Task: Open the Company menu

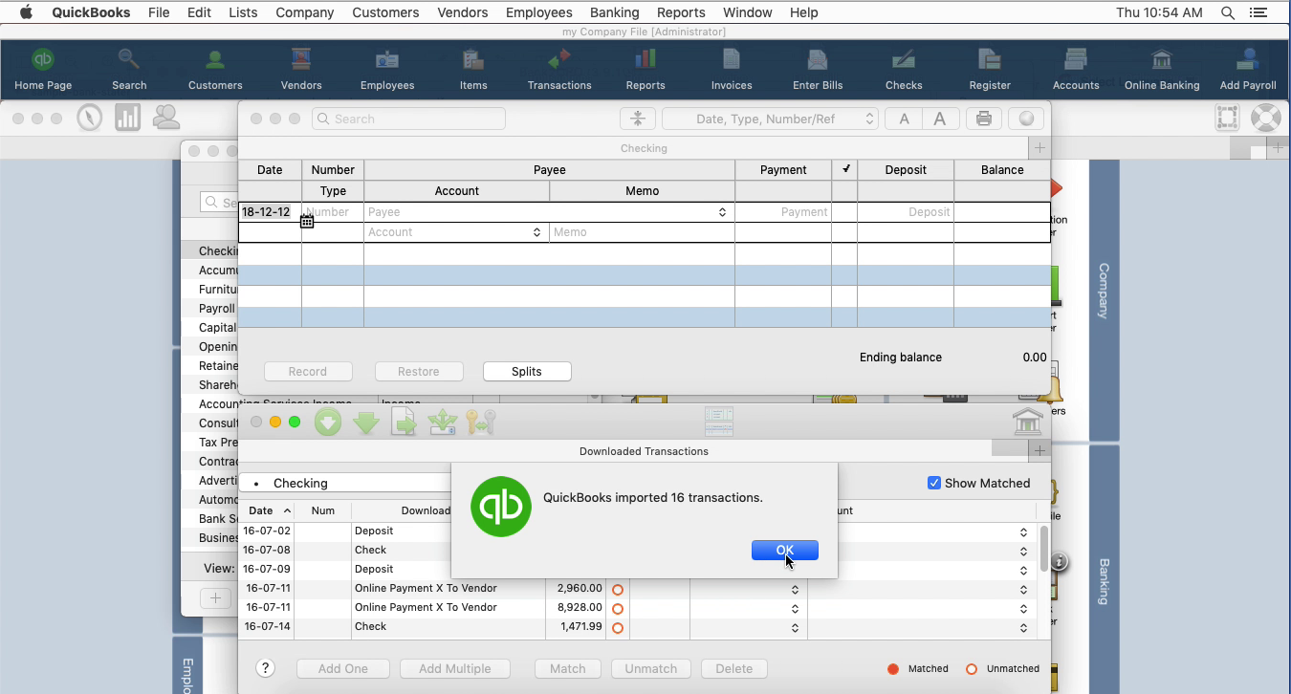Action: [304, 12]
